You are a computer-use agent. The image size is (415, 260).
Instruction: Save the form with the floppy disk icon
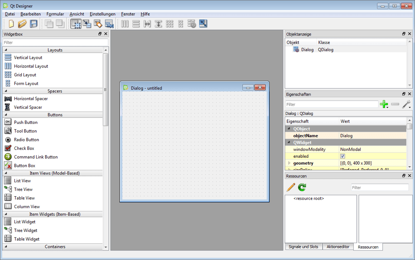coord(33,24)
